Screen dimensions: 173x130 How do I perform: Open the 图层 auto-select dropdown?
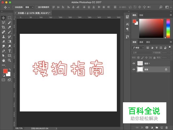(29, 7)
